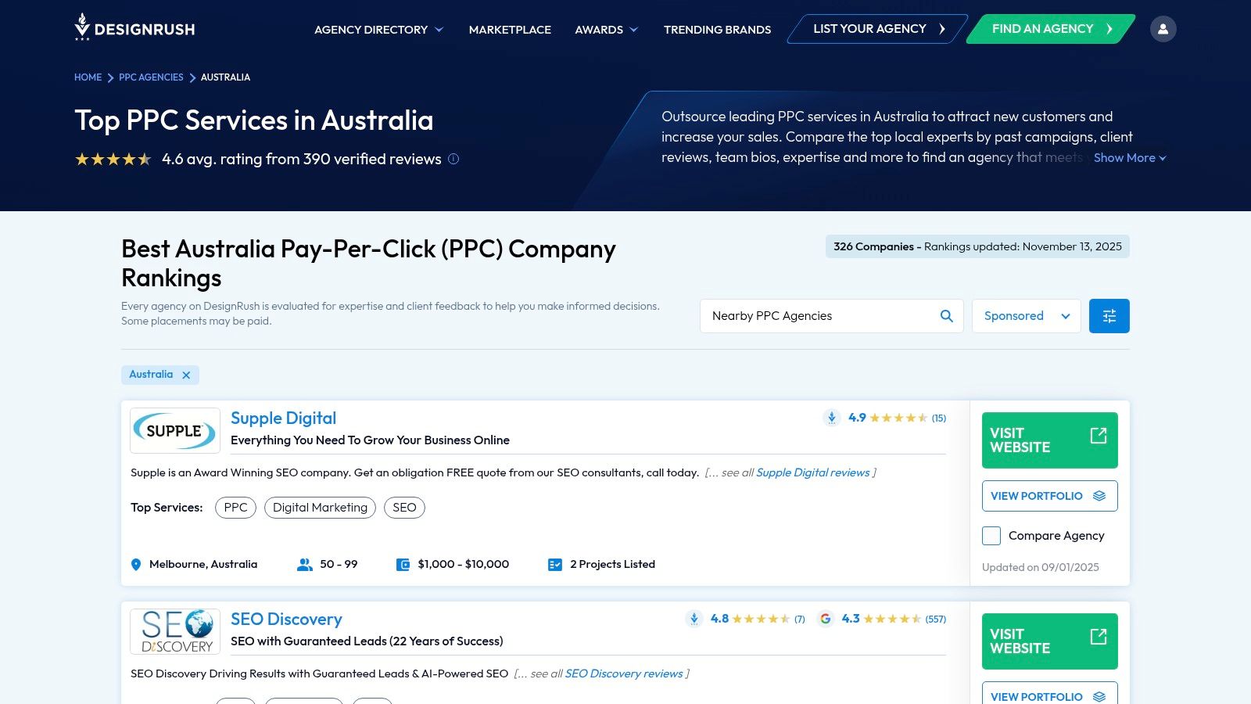This screenshot has height=704, width=1251.
Task: Expand description with Show More
Action: pyautogui.click(x=1130, y=158)
